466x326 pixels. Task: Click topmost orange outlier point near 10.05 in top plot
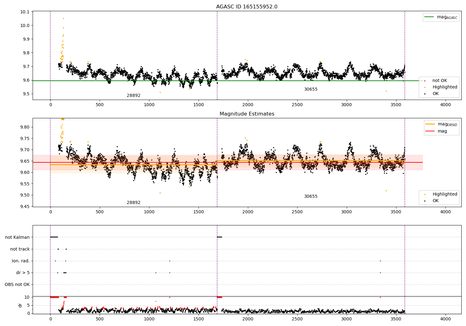click(63, 18)
